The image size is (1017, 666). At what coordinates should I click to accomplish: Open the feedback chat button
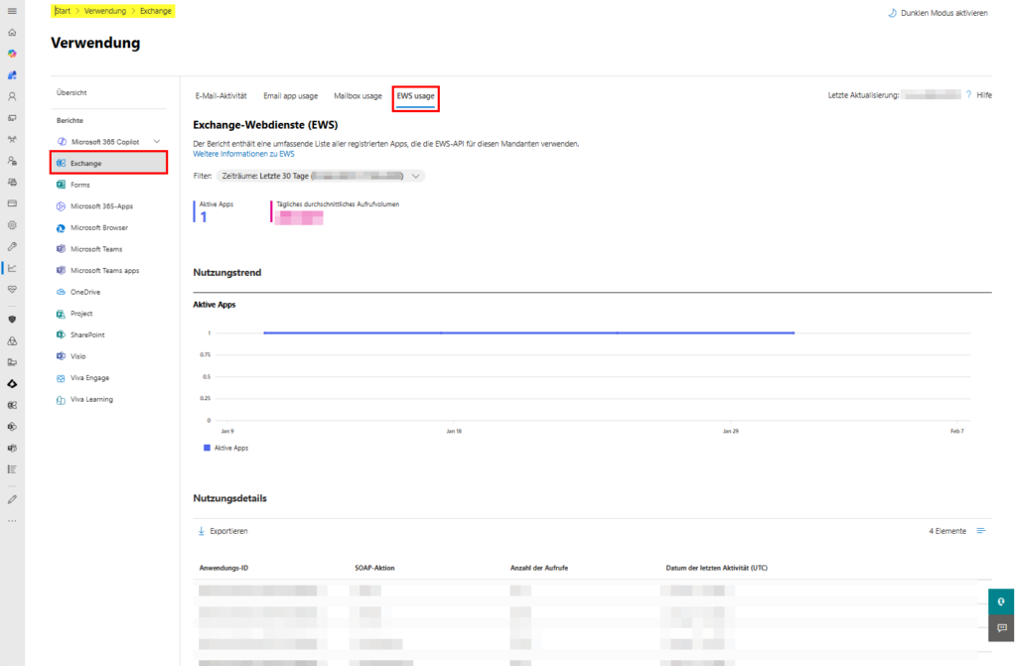pos(1001,628)
